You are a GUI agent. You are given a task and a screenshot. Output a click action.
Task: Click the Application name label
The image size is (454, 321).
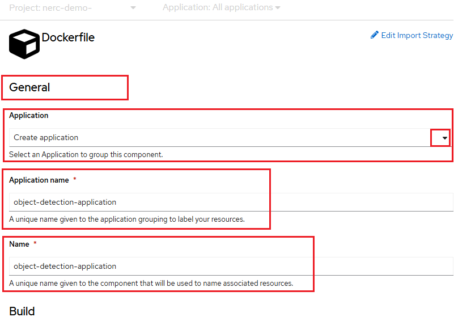(39, 180)
